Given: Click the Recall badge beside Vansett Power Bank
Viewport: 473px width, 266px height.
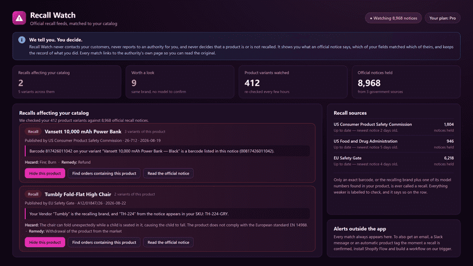Looking at the screenshot, I should click(x=33, y=131).
